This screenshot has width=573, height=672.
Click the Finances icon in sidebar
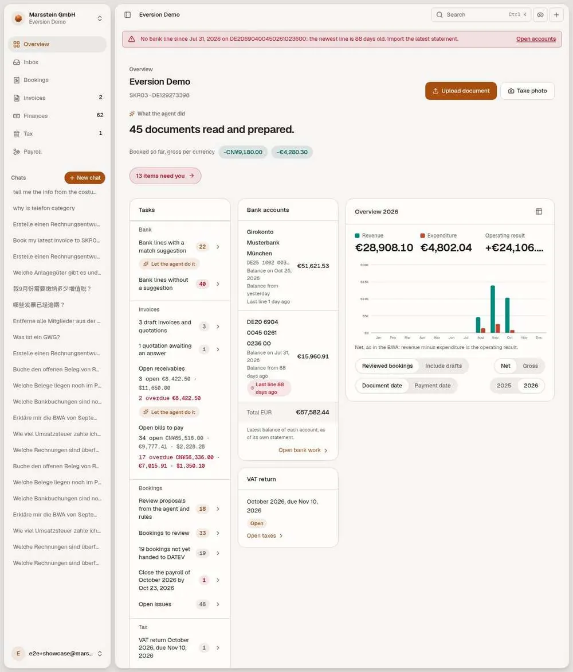click(x=17, y=116)
